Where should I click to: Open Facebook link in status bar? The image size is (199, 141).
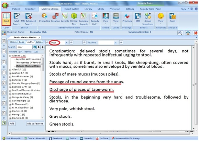click(56, 138)
